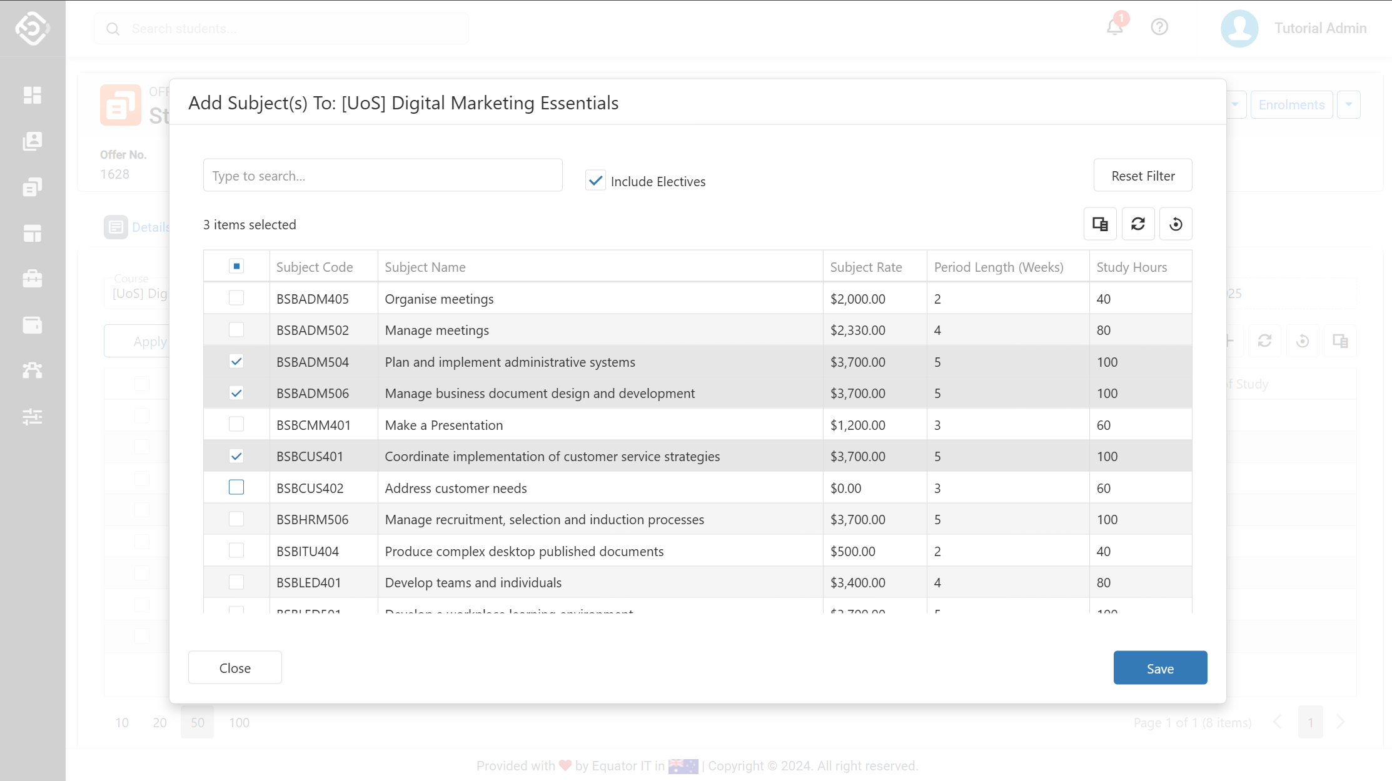Sort by Subject Rate column header
Image resolution: width=1392 pixels, height=781 pixels.
point(865,267)
